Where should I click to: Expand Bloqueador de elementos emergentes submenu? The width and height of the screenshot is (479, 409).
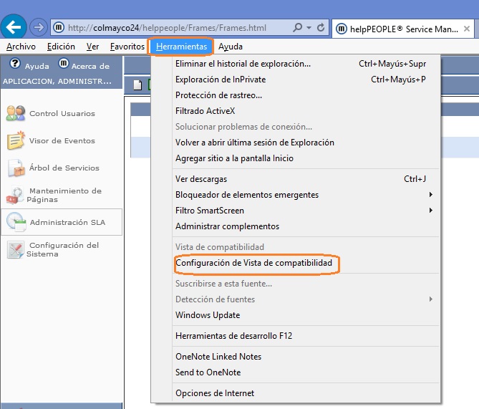pos(296,195)
